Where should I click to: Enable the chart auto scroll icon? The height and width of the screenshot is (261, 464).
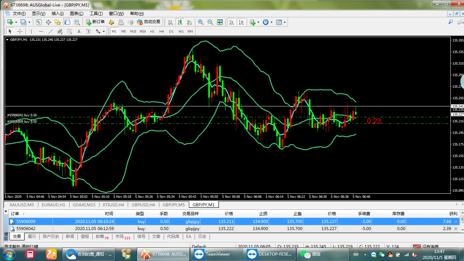pyautogui.click(x=232, y=22)
